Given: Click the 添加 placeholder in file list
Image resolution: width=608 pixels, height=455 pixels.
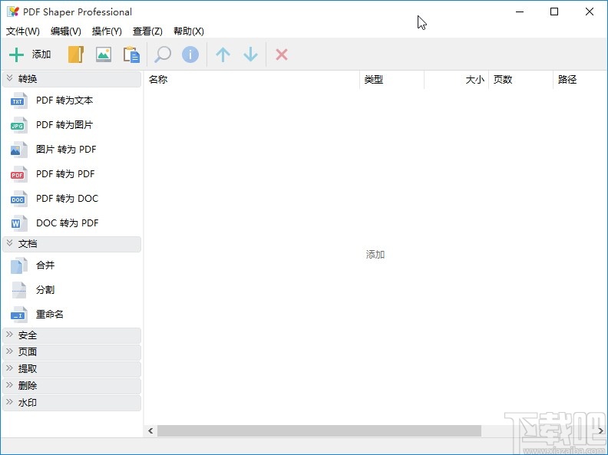Looking at the screenshot, I should (x=375, y=255).
